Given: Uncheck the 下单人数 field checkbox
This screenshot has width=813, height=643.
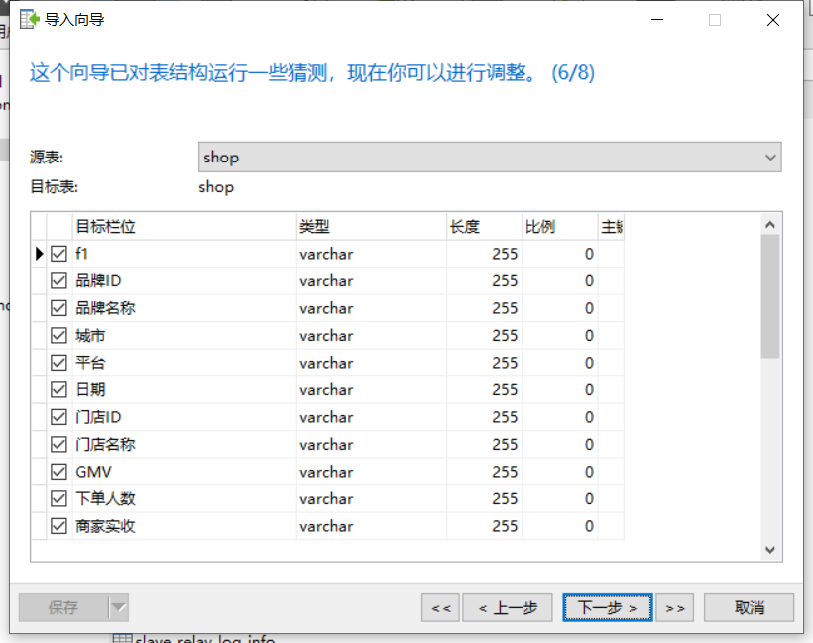Looking at the screenshot, I should 58,498.
